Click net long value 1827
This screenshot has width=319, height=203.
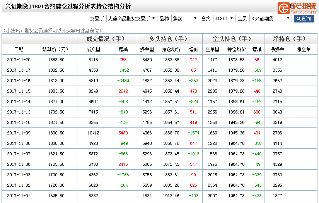coord(277,196)
